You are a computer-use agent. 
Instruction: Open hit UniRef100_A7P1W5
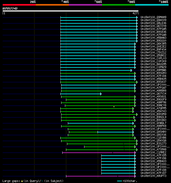click(153, 29)
